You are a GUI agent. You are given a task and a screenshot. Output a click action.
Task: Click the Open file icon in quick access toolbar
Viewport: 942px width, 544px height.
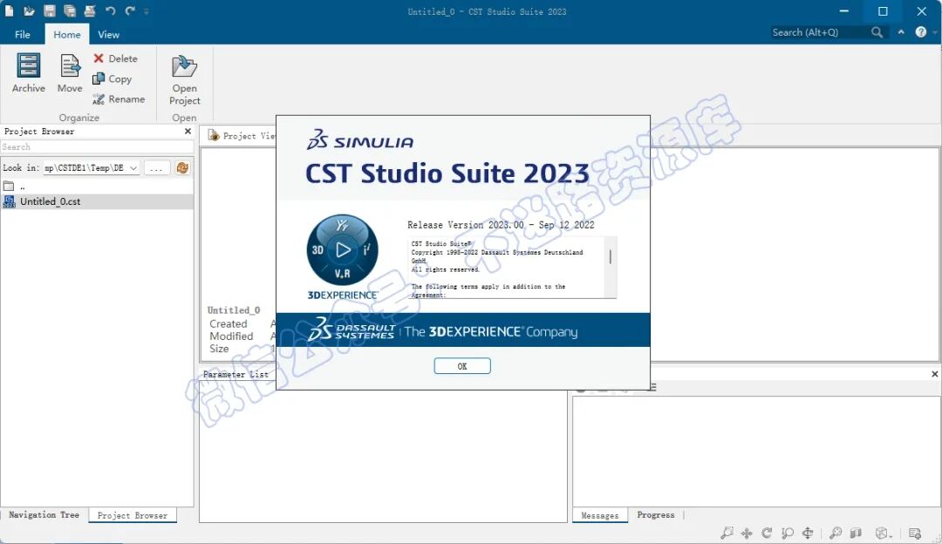[x=29, y=10]
